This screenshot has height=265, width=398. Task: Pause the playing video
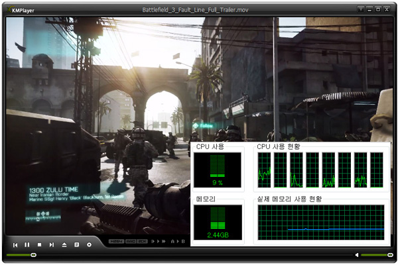(27, 244)
